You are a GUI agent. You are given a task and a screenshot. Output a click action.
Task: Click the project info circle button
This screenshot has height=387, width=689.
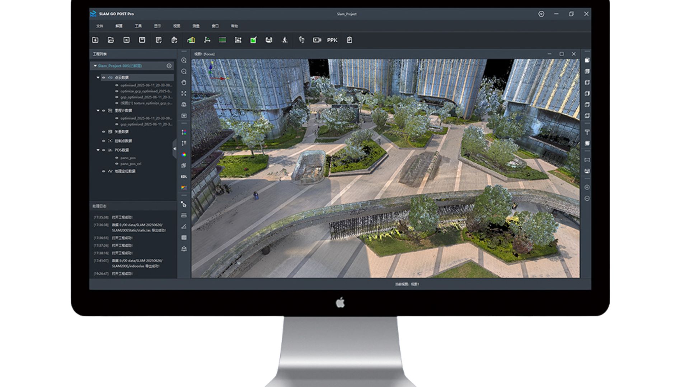(169, 66)
